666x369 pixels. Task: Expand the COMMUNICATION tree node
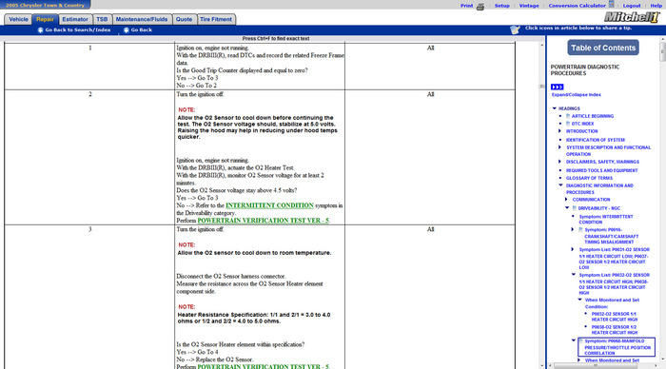(566, 199)
